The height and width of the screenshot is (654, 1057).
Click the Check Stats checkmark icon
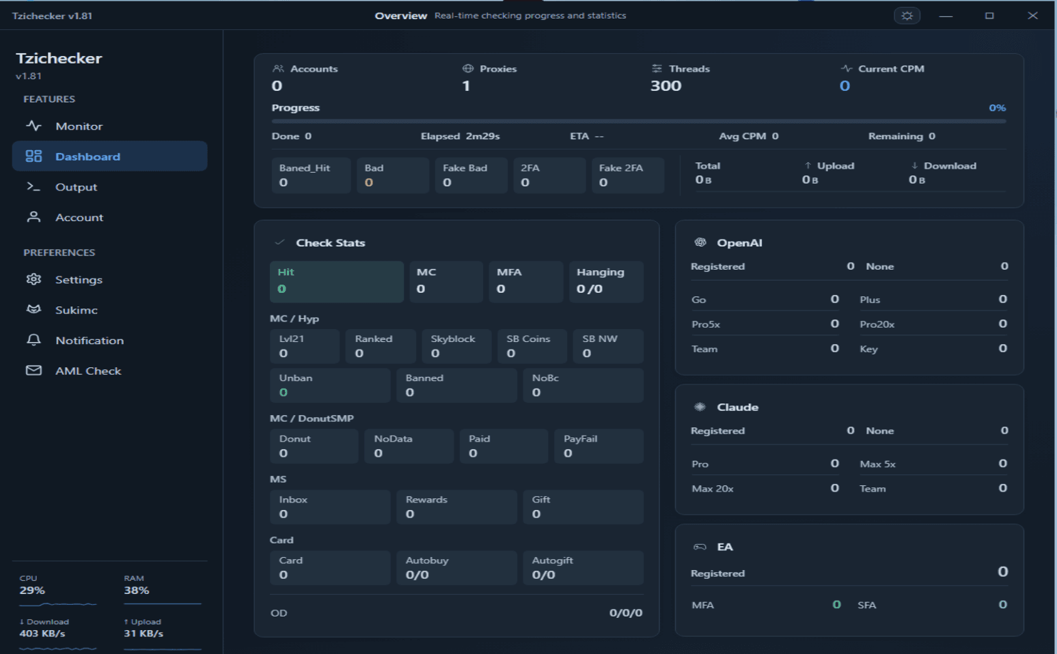point(279,242)
